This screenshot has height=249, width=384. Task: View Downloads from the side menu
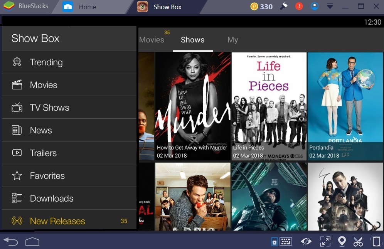[x=69, y=199]
